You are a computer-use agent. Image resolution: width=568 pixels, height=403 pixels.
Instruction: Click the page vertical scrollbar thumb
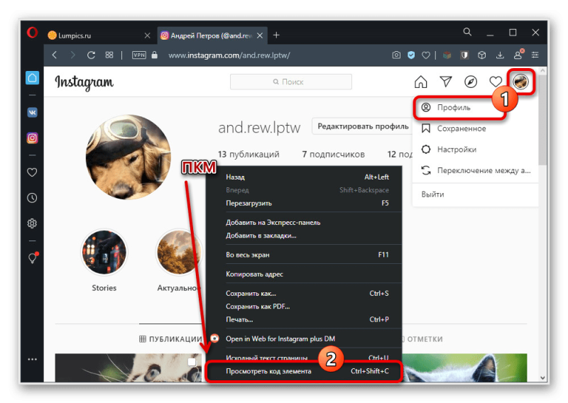[542, 120]
